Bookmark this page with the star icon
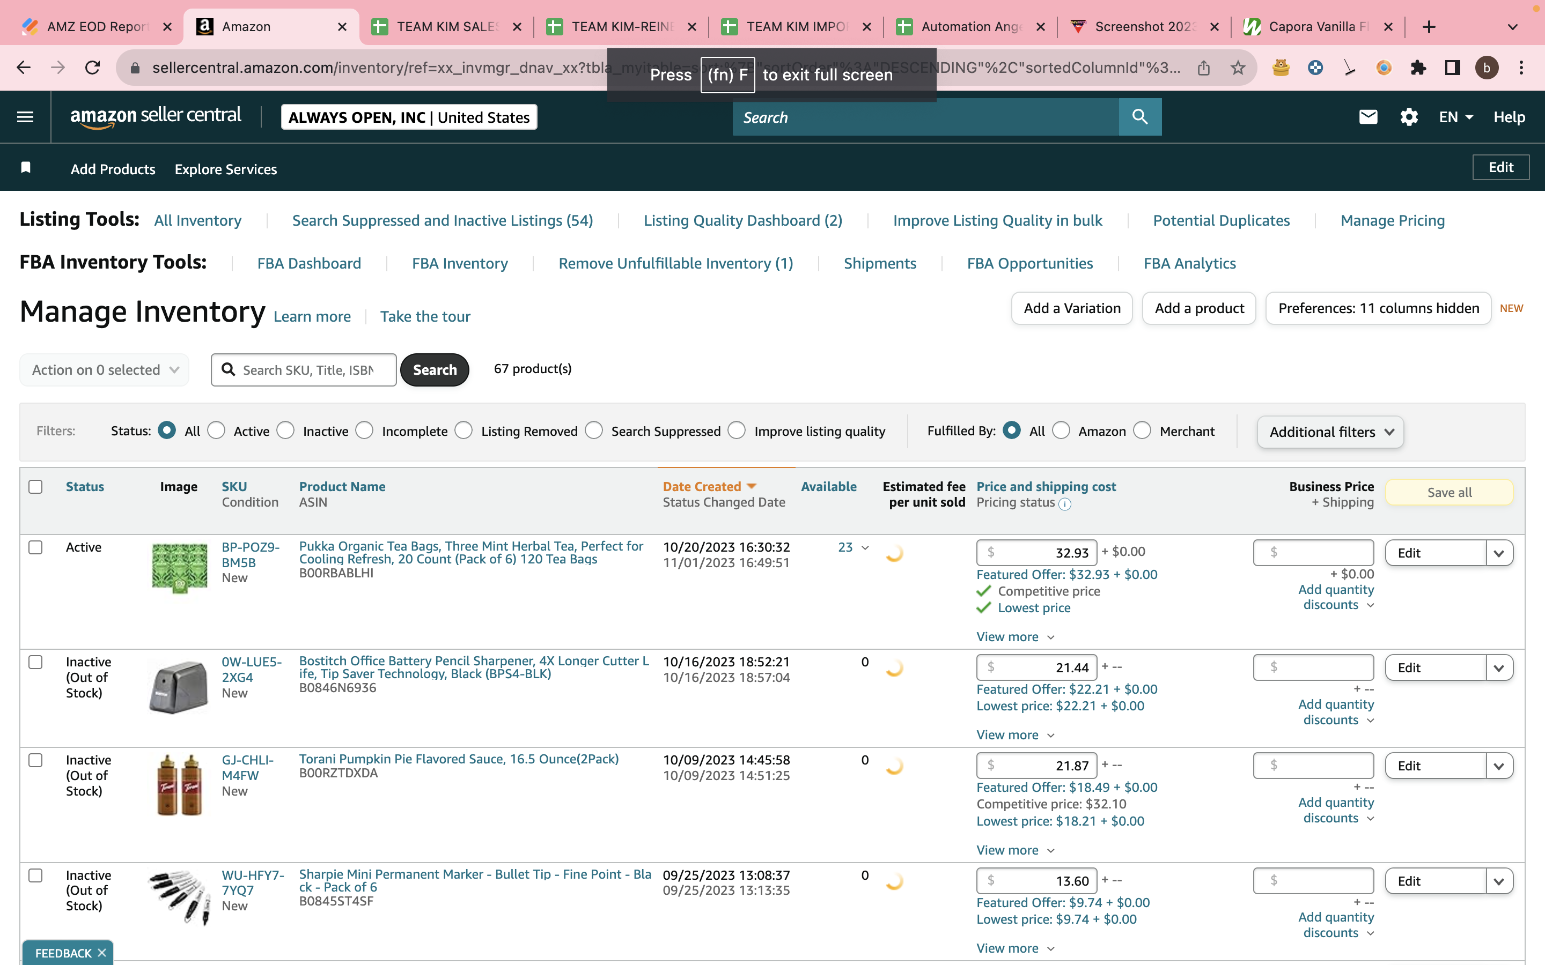1545x965 pixels. (1237, 67)
